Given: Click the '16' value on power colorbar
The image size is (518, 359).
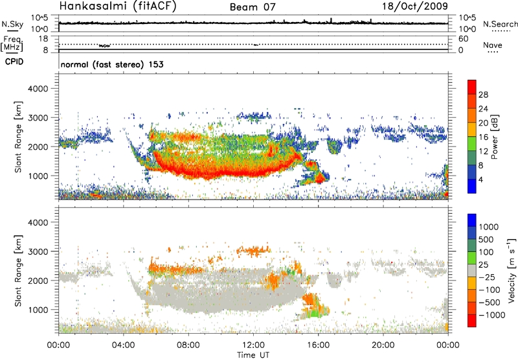Looking at the screenshot, I should coord(483,137).
